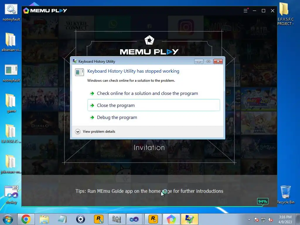The image size is (300, 225).
Task: Open Windows Explorer from taskbar
Action: pyautogui.click(x=44, y=219)
